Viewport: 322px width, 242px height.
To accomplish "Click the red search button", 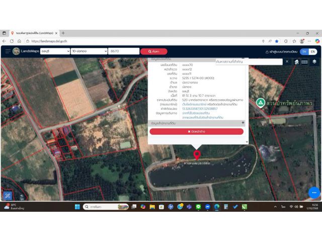I will click(x=154, y=51).
